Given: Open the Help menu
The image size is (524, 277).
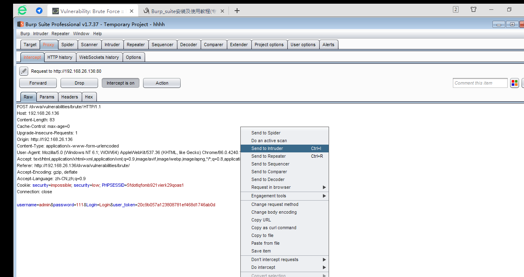Looking at the screenshot, I should coord(97,34).
